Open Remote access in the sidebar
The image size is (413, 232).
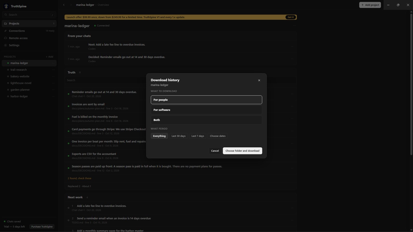(x=29, y=38)
